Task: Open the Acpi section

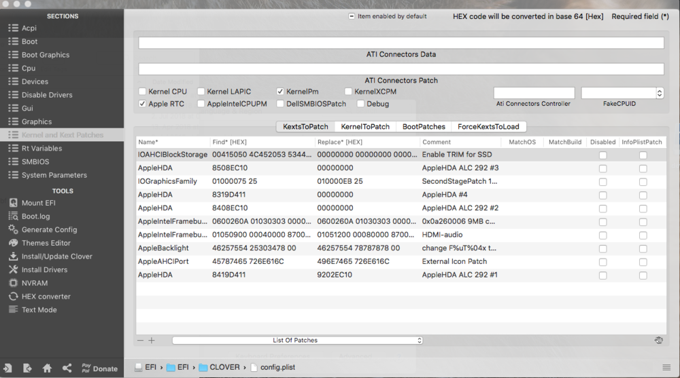Action: [x=29, y=28]
